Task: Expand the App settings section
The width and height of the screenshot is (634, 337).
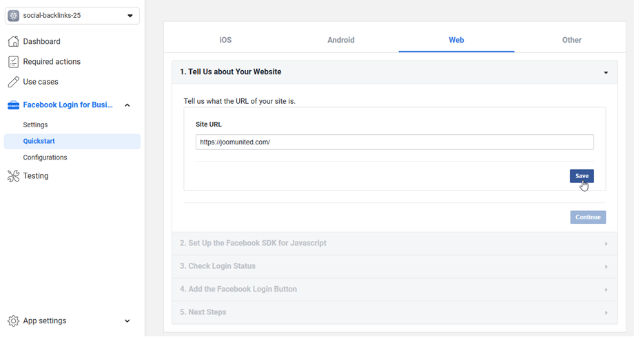Action: point(127,321)
